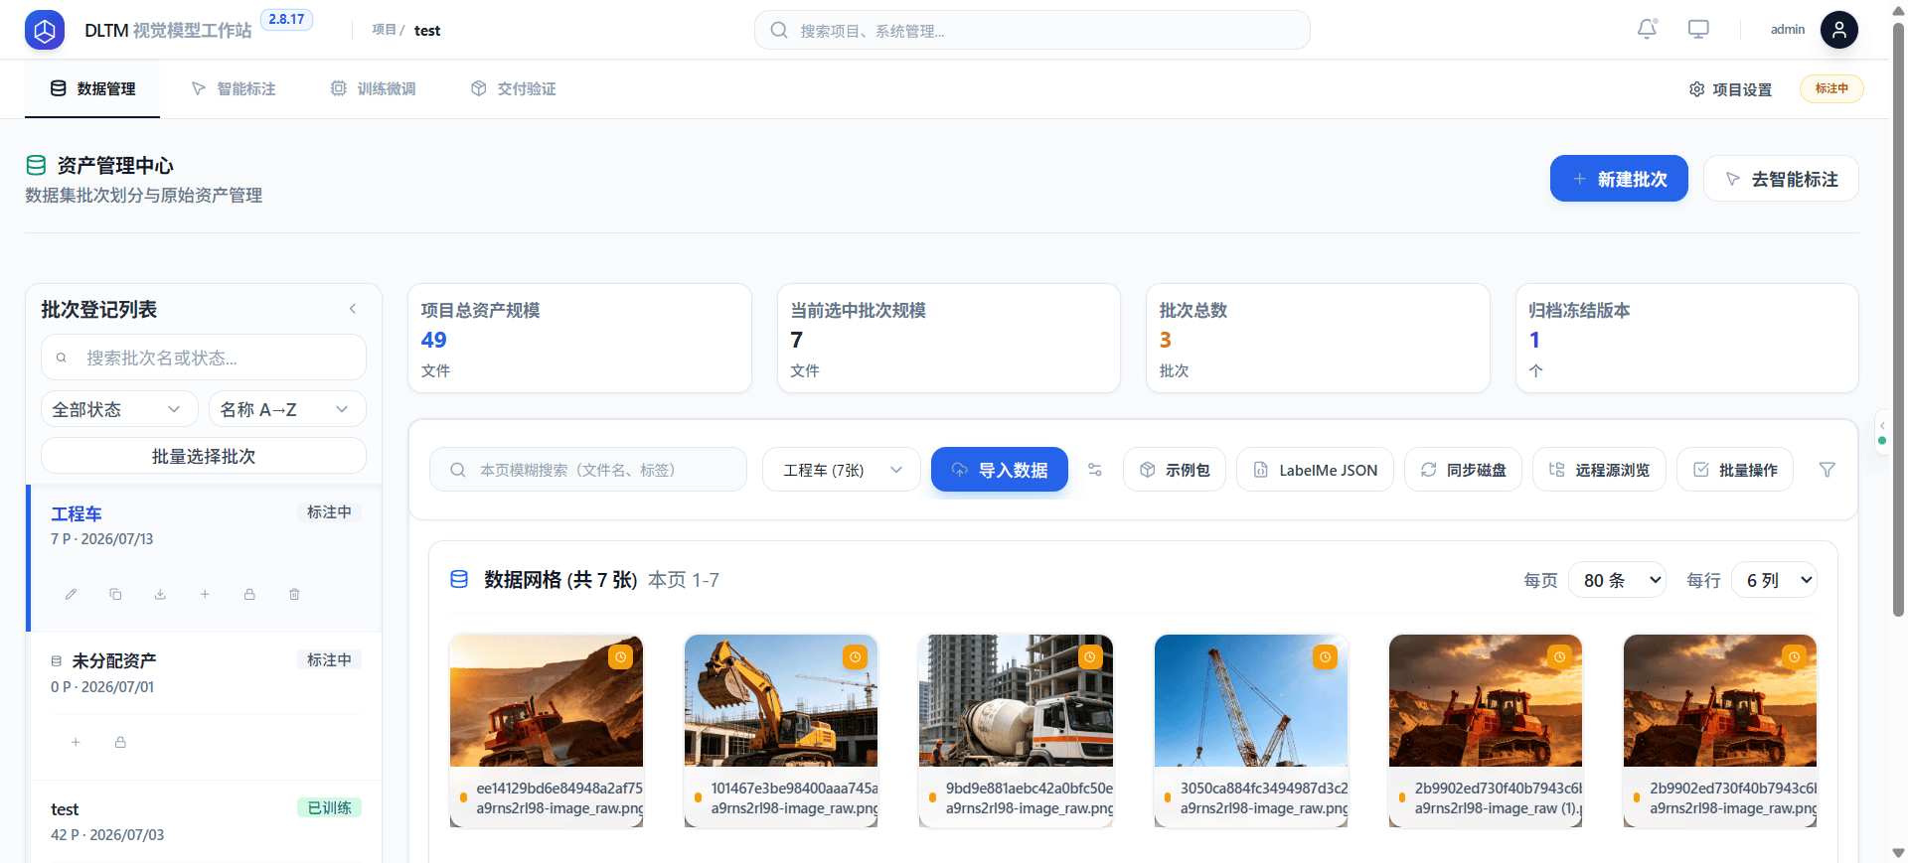Click the 示例包 button
1908x863 pixels.
click(x=1175, y=470)
